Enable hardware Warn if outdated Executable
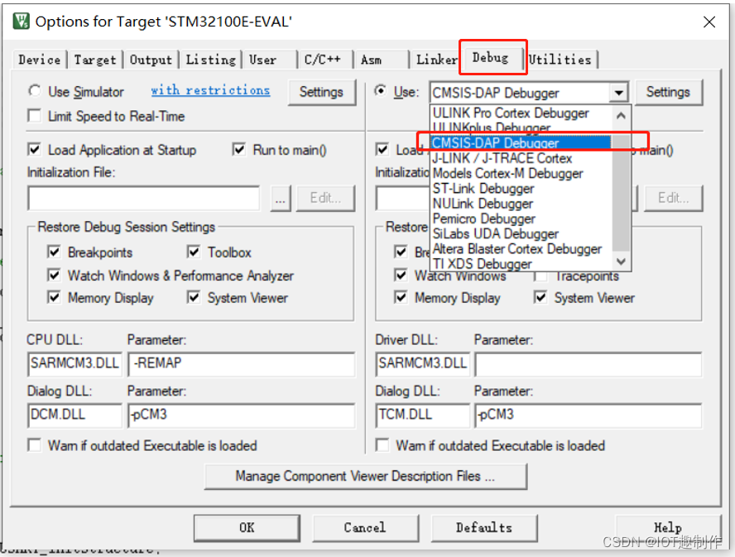Image resolution: width=735 pixels, height=557 pixels. tap(382, 445)
